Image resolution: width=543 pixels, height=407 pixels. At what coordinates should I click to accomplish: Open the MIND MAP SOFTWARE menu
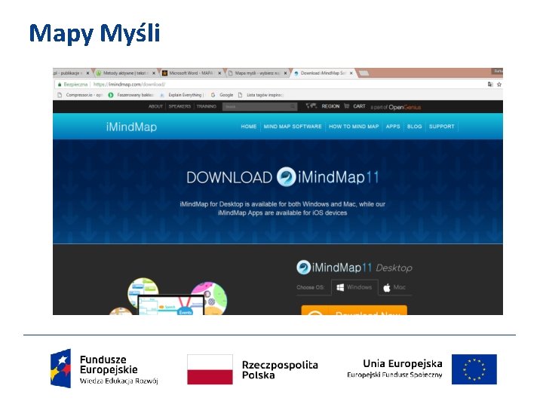(x=293, y=127)
